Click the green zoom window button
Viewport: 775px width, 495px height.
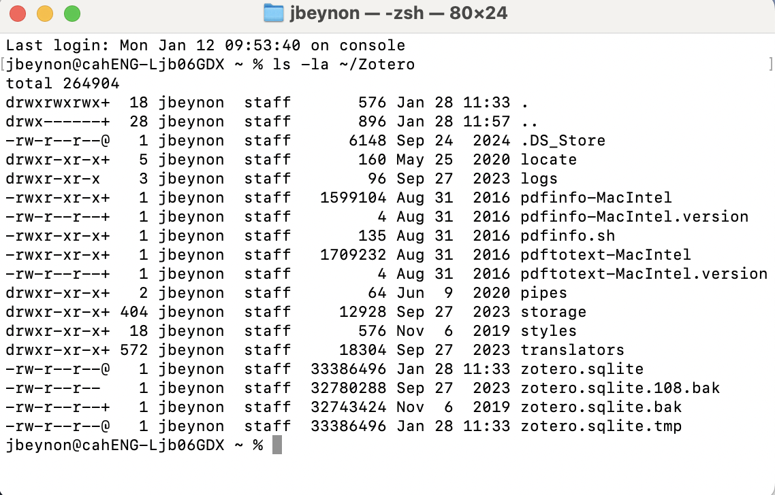pos(72,14)
